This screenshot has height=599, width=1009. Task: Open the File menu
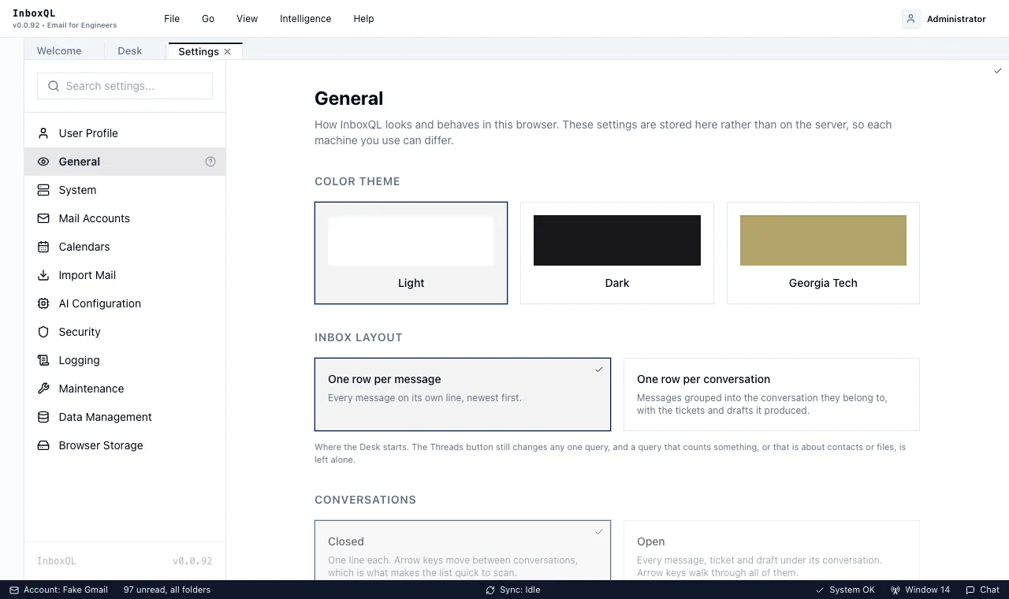coord(172,19)
